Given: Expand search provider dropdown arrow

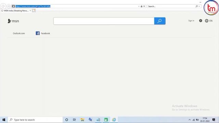Looking at the screenshot, I should (199, 6).
